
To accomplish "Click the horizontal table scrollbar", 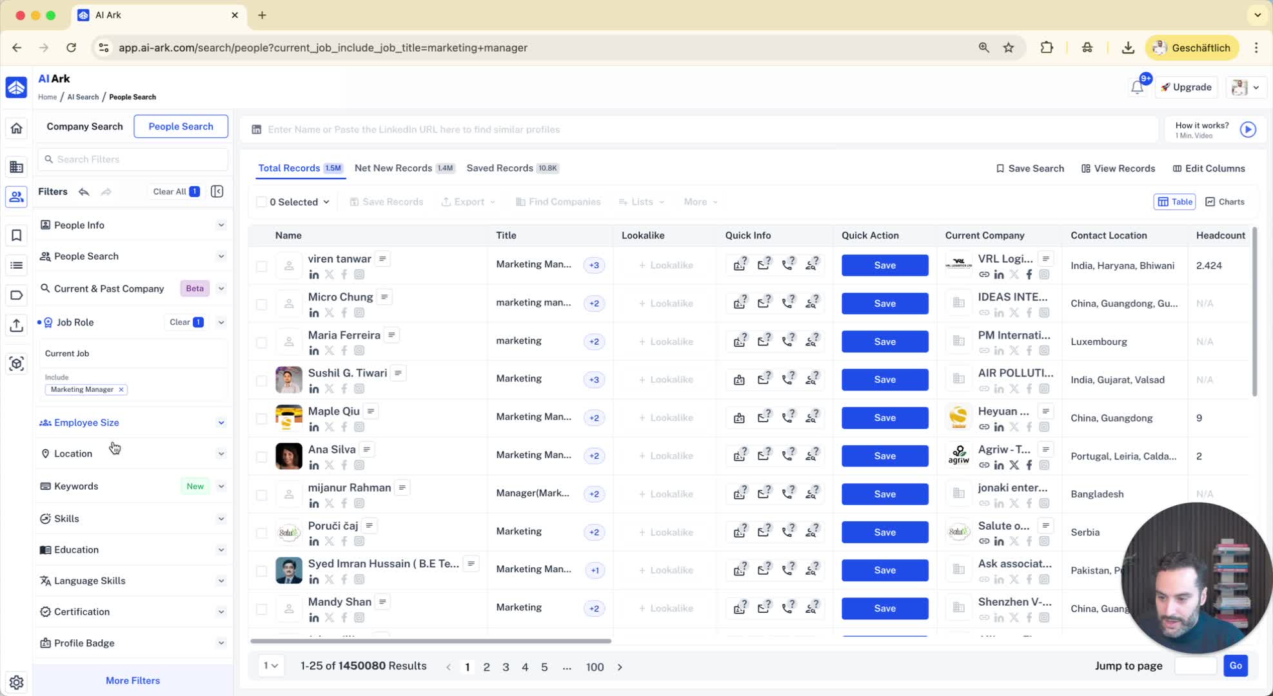I will (x=431, y=641).
